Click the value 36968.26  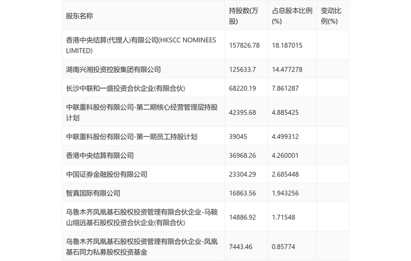tap(242, 155)
